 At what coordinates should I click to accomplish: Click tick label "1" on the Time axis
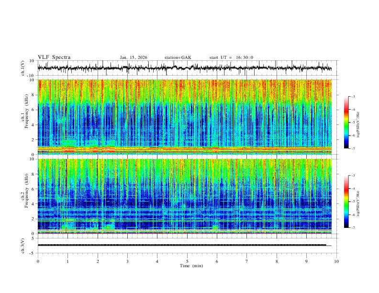click(x=68, y=261)
